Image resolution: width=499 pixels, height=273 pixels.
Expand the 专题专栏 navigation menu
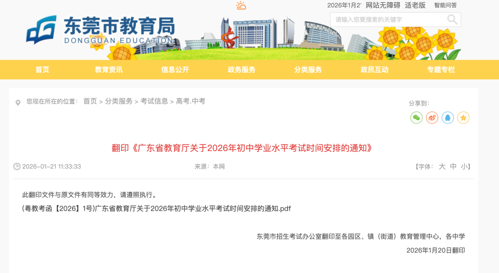tap(441, 70)
